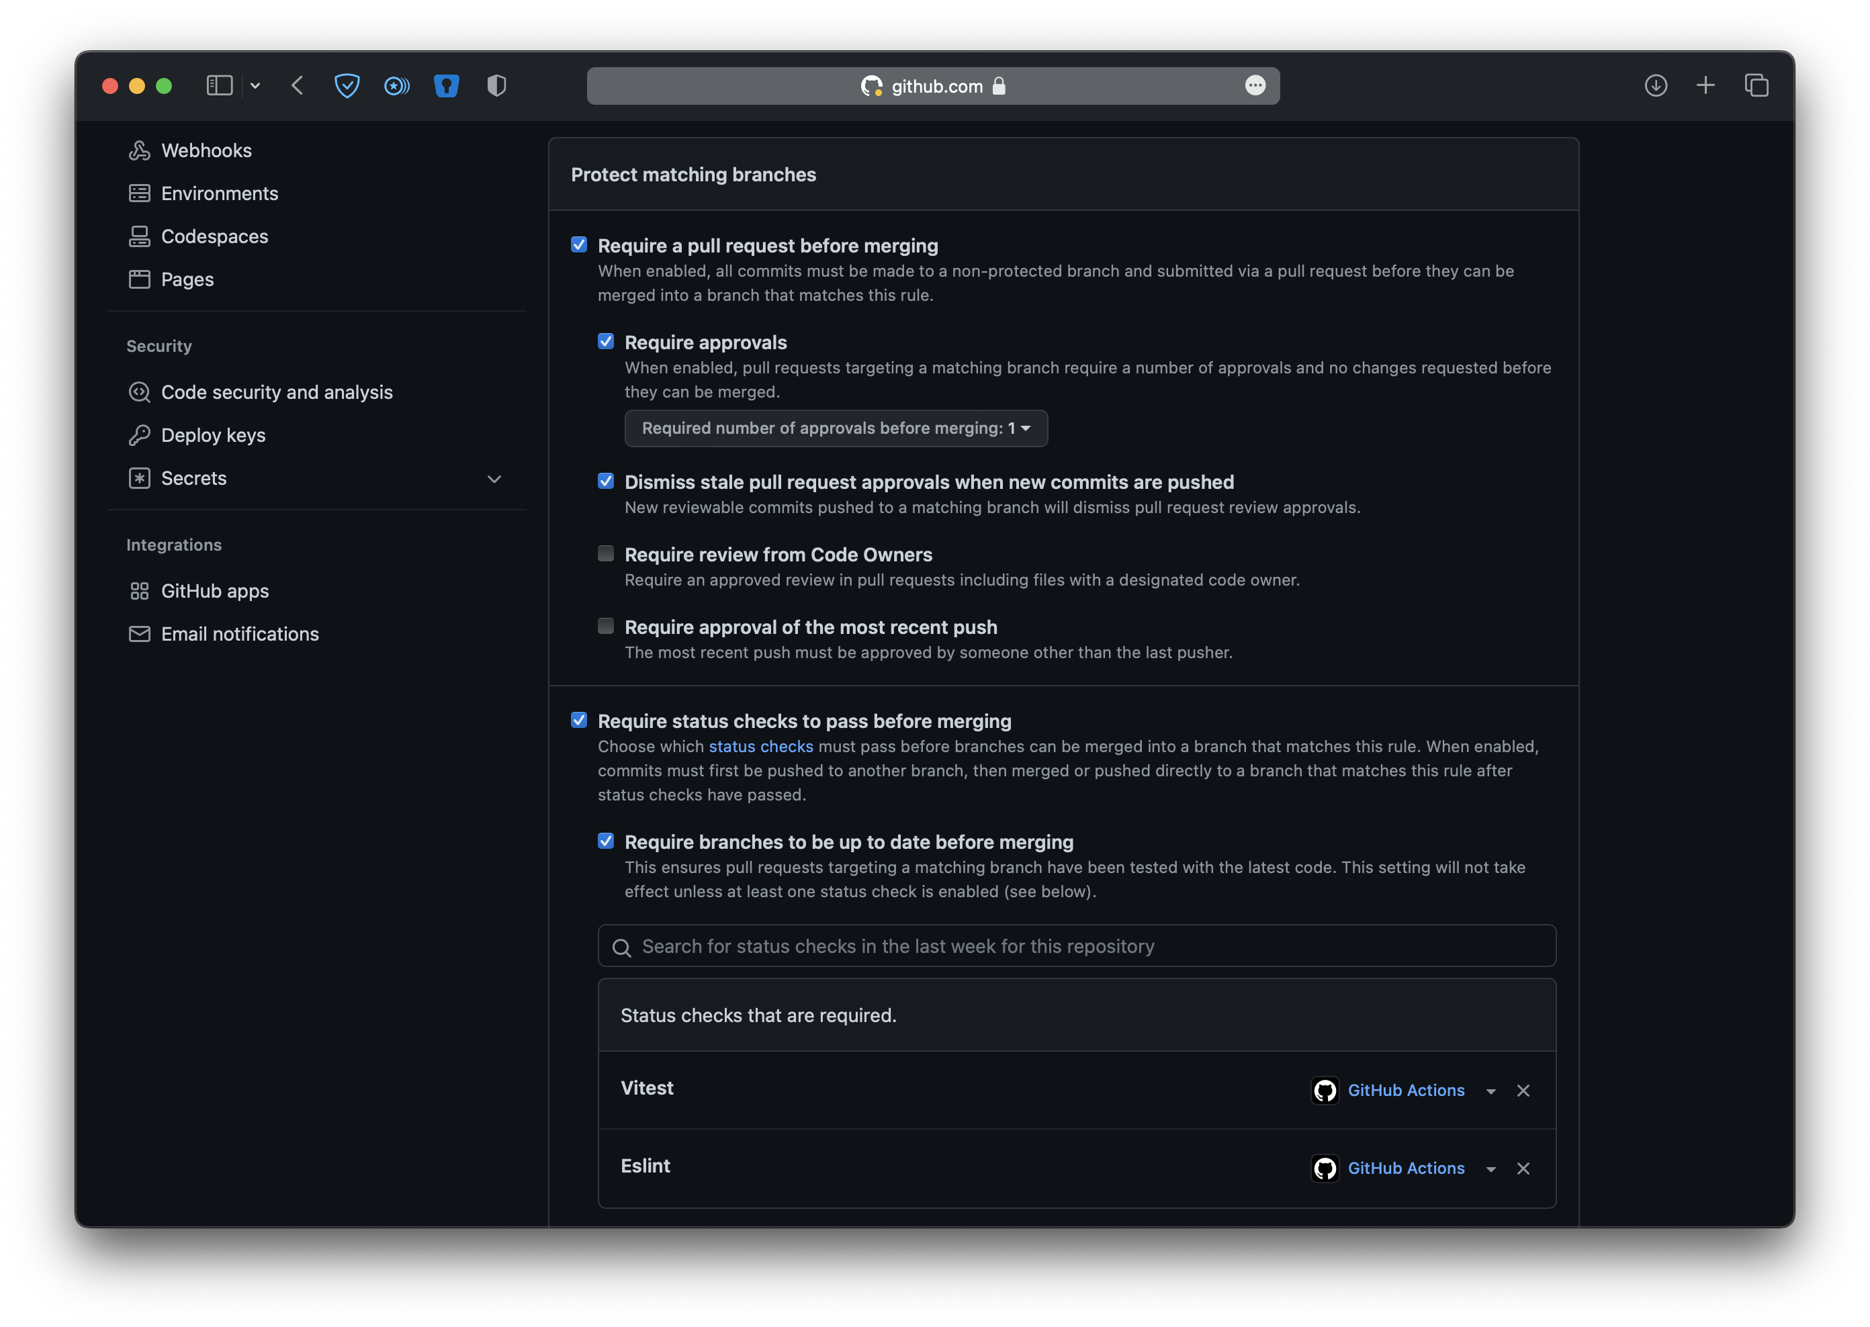1870x1327 pixels.
Task: Open the status checks hyperlink
Action: pyautogui.click(x=760, y=746)
